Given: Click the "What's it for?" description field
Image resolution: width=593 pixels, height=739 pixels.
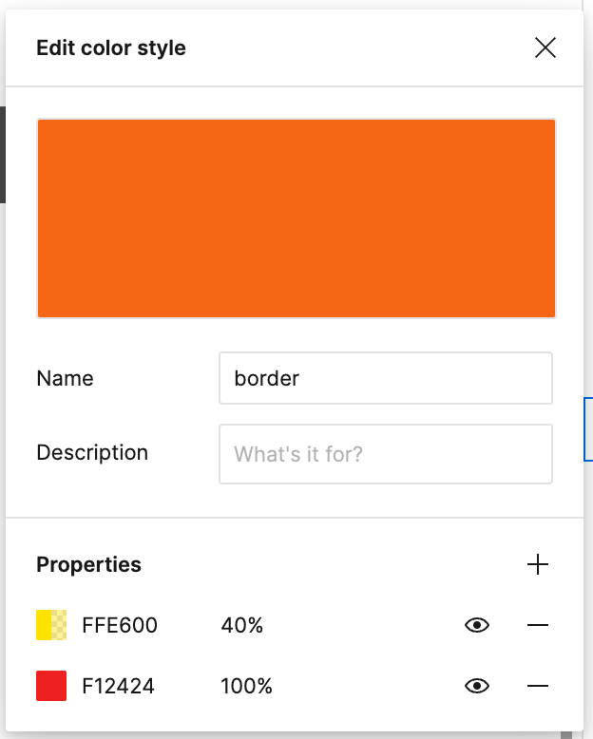Looking at the screenshot, I should click(385, 454).
